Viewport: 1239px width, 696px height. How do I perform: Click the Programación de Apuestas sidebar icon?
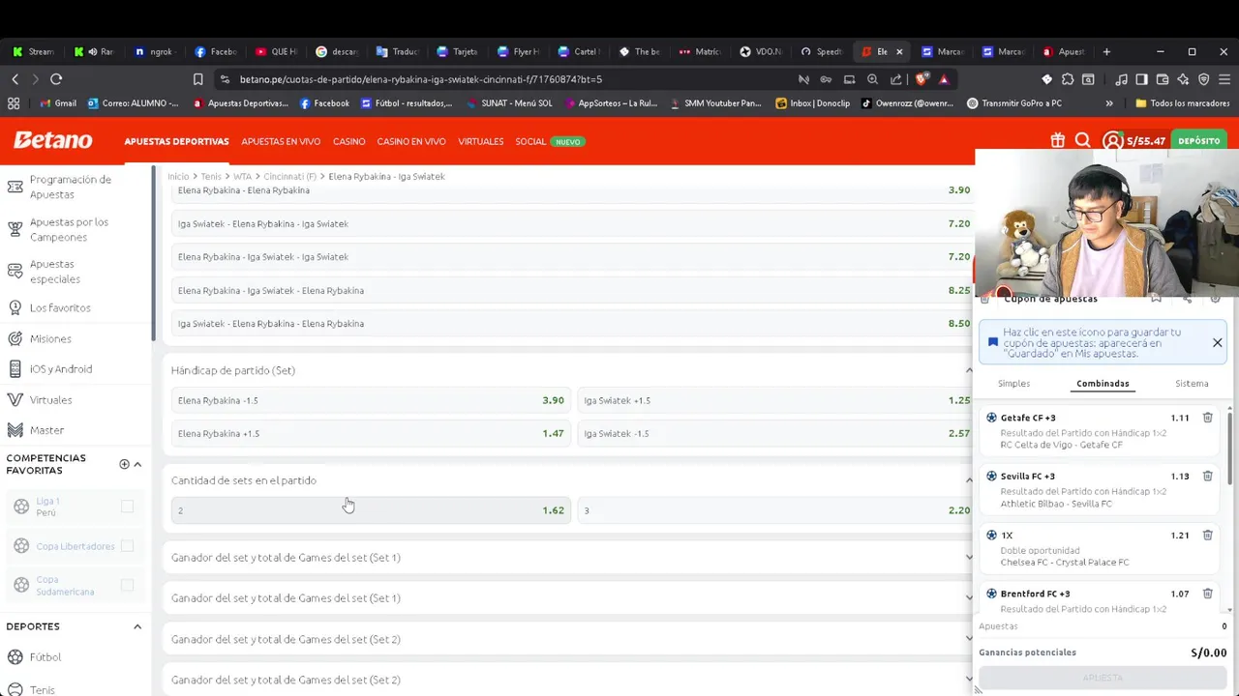(x=15, y=187)
